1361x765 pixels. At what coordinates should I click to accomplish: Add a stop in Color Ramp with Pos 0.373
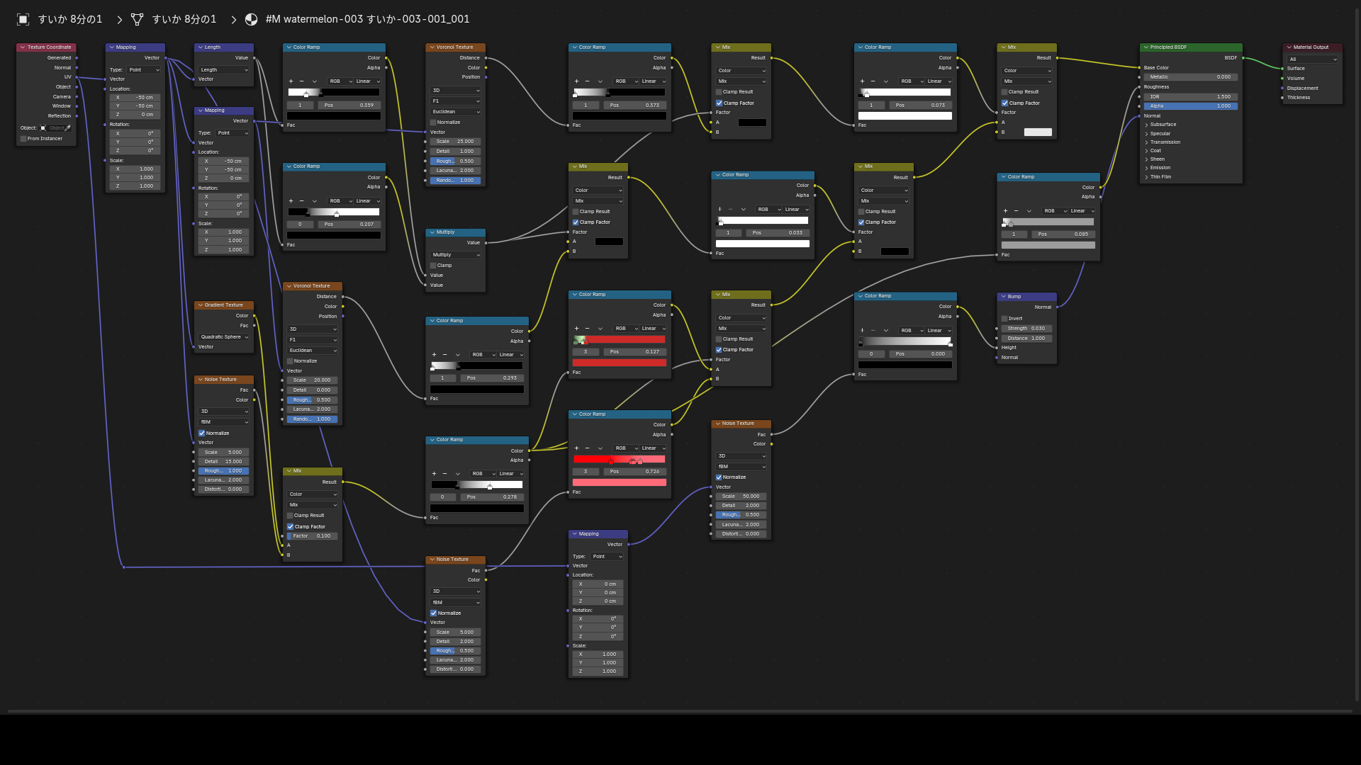pos(576,81)
